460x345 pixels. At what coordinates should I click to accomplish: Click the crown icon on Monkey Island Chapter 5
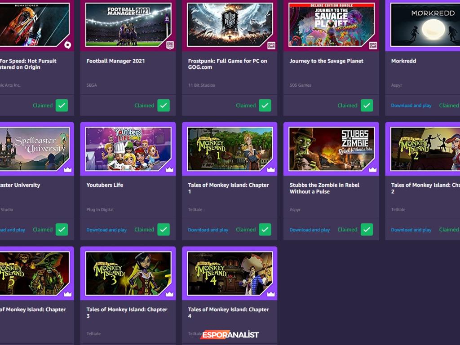click(68, 294)
